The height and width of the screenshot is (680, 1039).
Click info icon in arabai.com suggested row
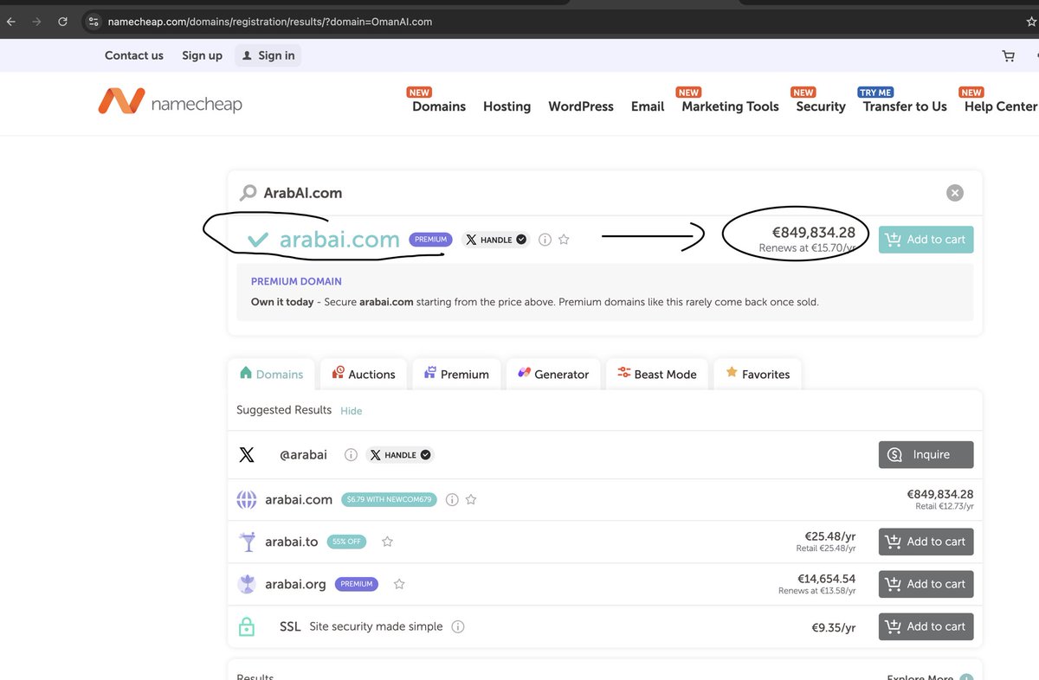[x=452, y=499]
